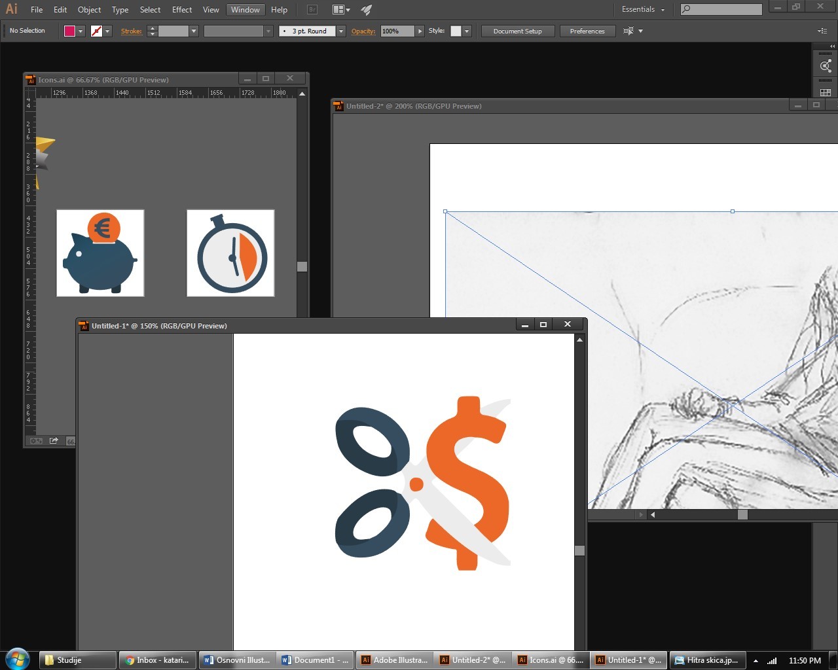Click the share icon in Icons.ai window

(54, 441)
